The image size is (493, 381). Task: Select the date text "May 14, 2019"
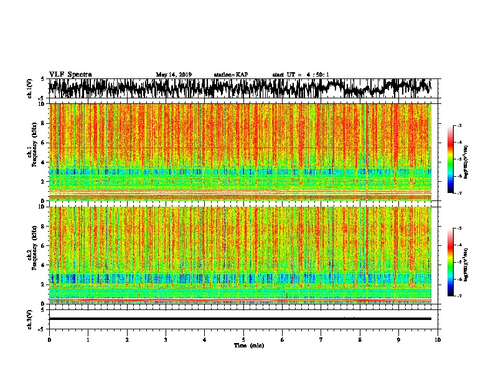[174, 75]
